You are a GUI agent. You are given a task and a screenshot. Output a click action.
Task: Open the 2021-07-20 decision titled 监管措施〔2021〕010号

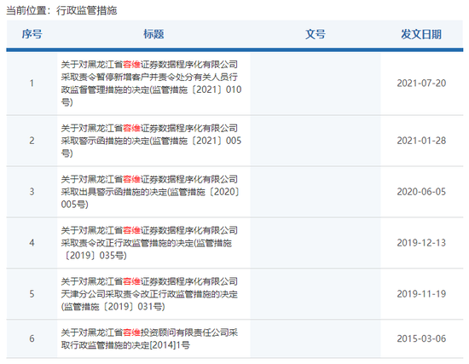[151, 84]
